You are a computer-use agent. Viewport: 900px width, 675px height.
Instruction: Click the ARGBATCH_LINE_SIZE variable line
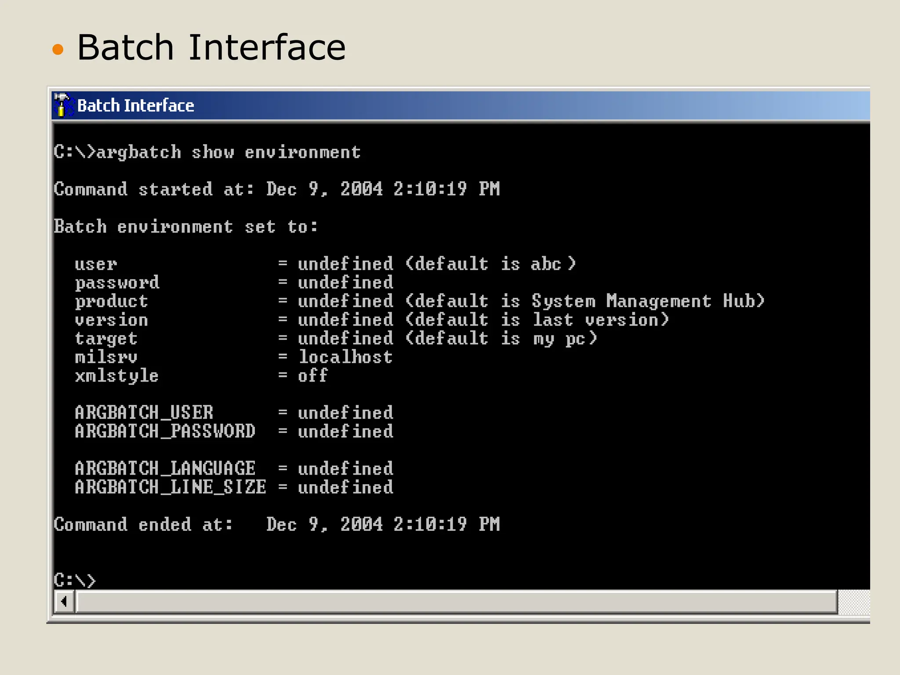pyautogui.click(x=234, y=487)
